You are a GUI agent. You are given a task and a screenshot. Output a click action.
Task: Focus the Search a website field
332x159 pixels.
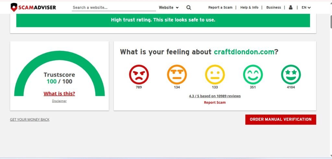click(x=114, y=8)
